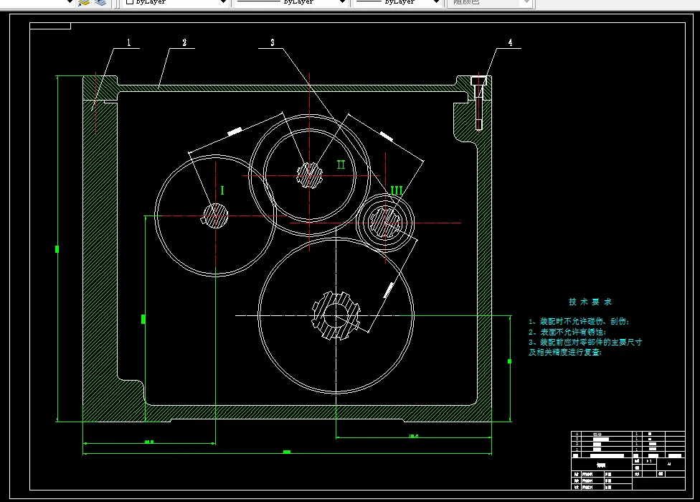The width and height of the screenshot is (700, 502).
Task: Click the drawing name cell in the title block
Action: [601, 465]
